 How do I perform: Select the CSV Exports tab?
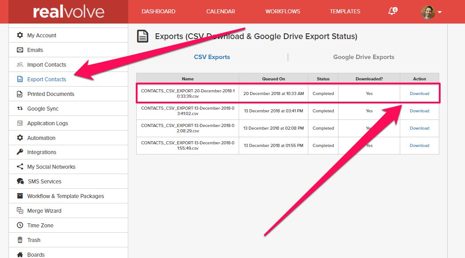(x=212, y=57)
